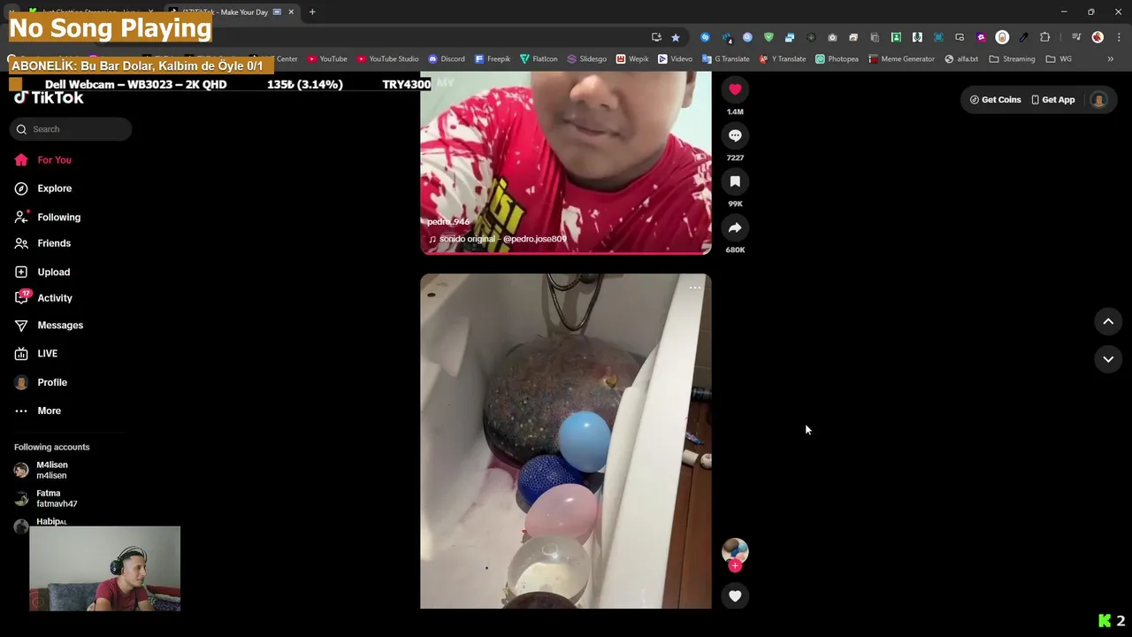The width and height of the screenshot is (1132, 637).
Task: Open Chrome three-dot menu
Action: coord(1119,37)
